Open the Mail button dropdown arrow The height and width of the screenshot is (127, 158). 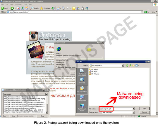pyautogui.click(x=61, y=8)
